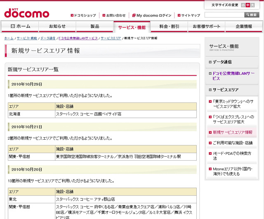Select the サービス・機能 navigation tab
The height and width of the screenshot is (219, 264).
tap(132, 27)
